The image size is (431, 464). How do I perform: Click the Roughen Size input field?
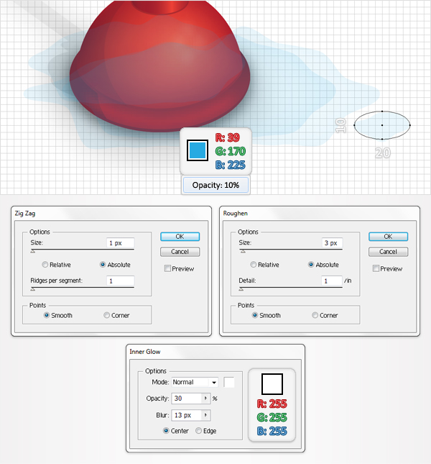pyautogui.click(x=332, y=243)
